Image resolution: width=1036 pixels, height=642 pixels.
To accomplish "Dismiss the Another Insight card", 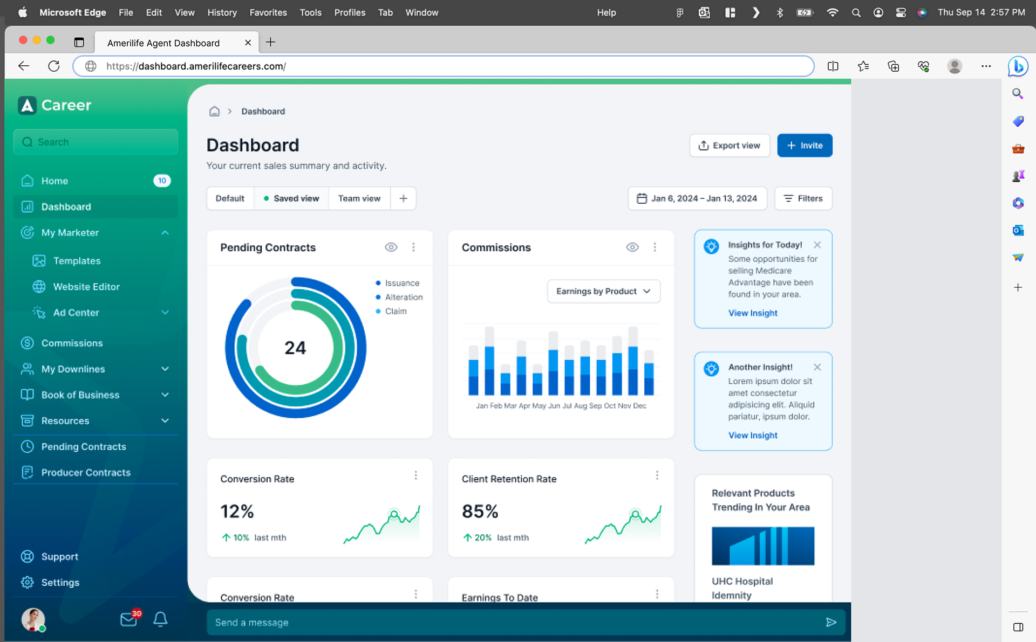I will tap(817, 367).
